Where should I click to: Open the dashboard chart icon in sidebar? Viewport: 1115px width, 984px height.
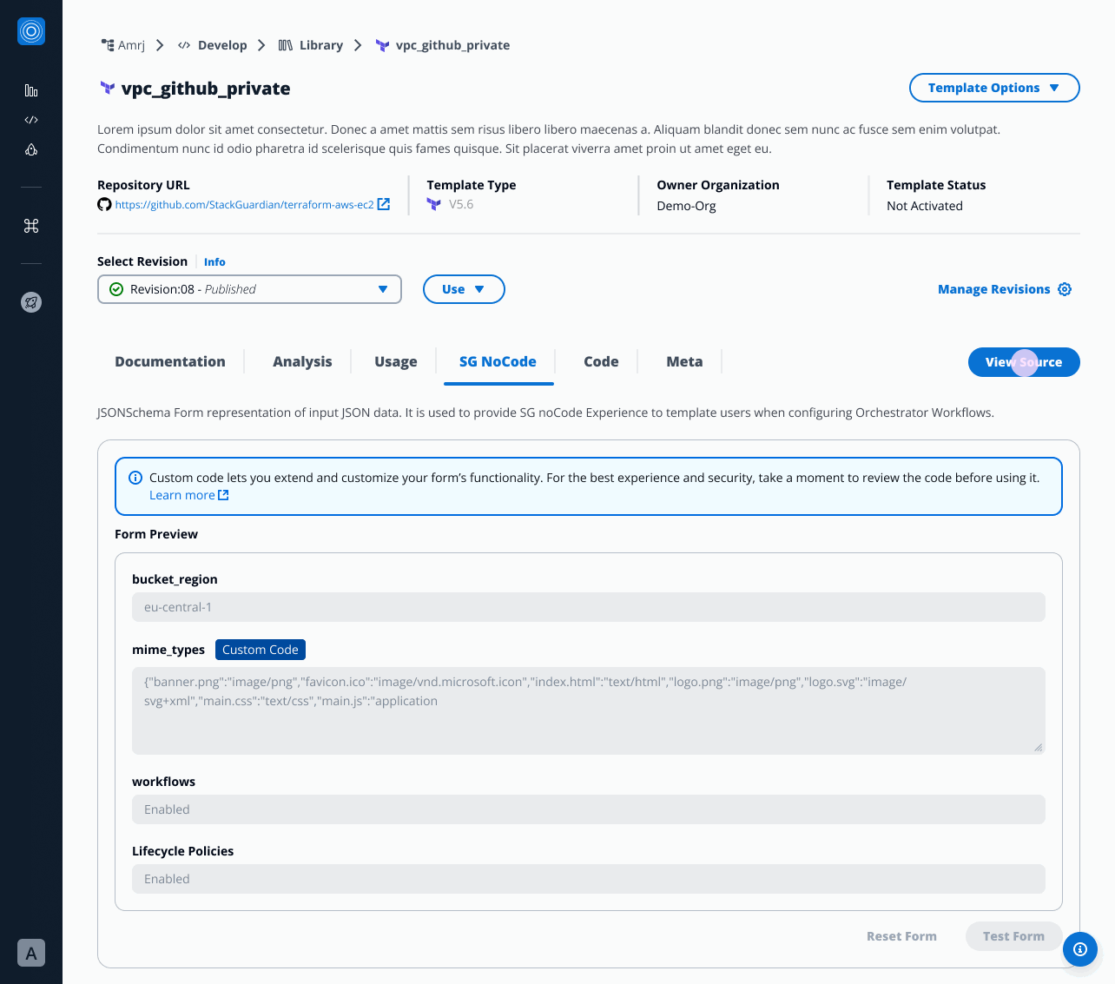click(31, 90)
